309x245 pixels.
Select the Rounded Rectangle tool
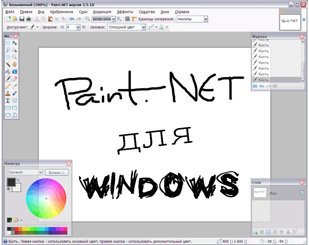pyautogui.click(x=14, y=108)
